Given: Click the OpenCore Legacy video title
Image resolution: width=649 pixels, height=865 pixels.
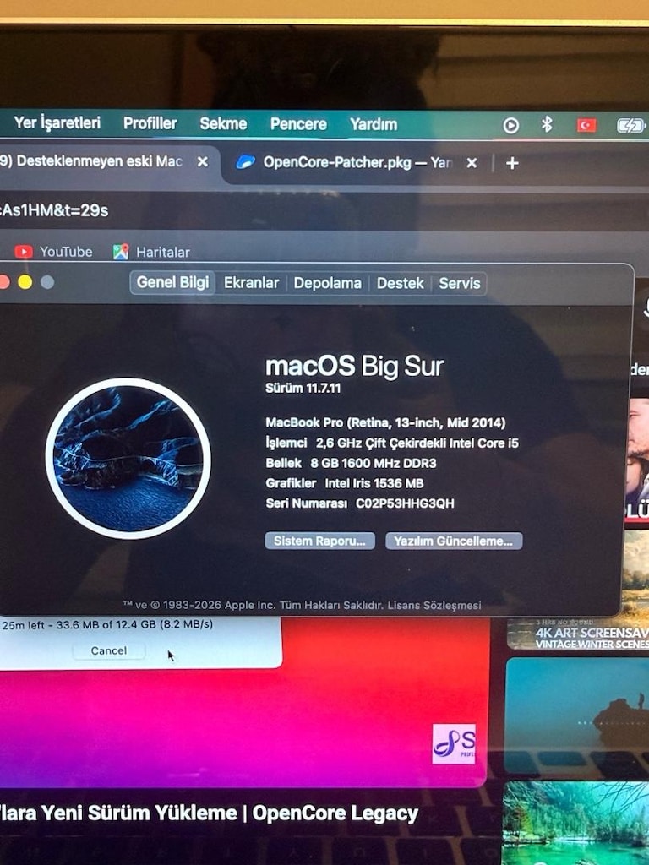Looking at the screenshot, I should pos(210,813).
